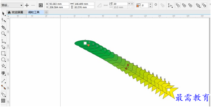
Task: Delete preset with minus button
Action: [x=33, y=5]
